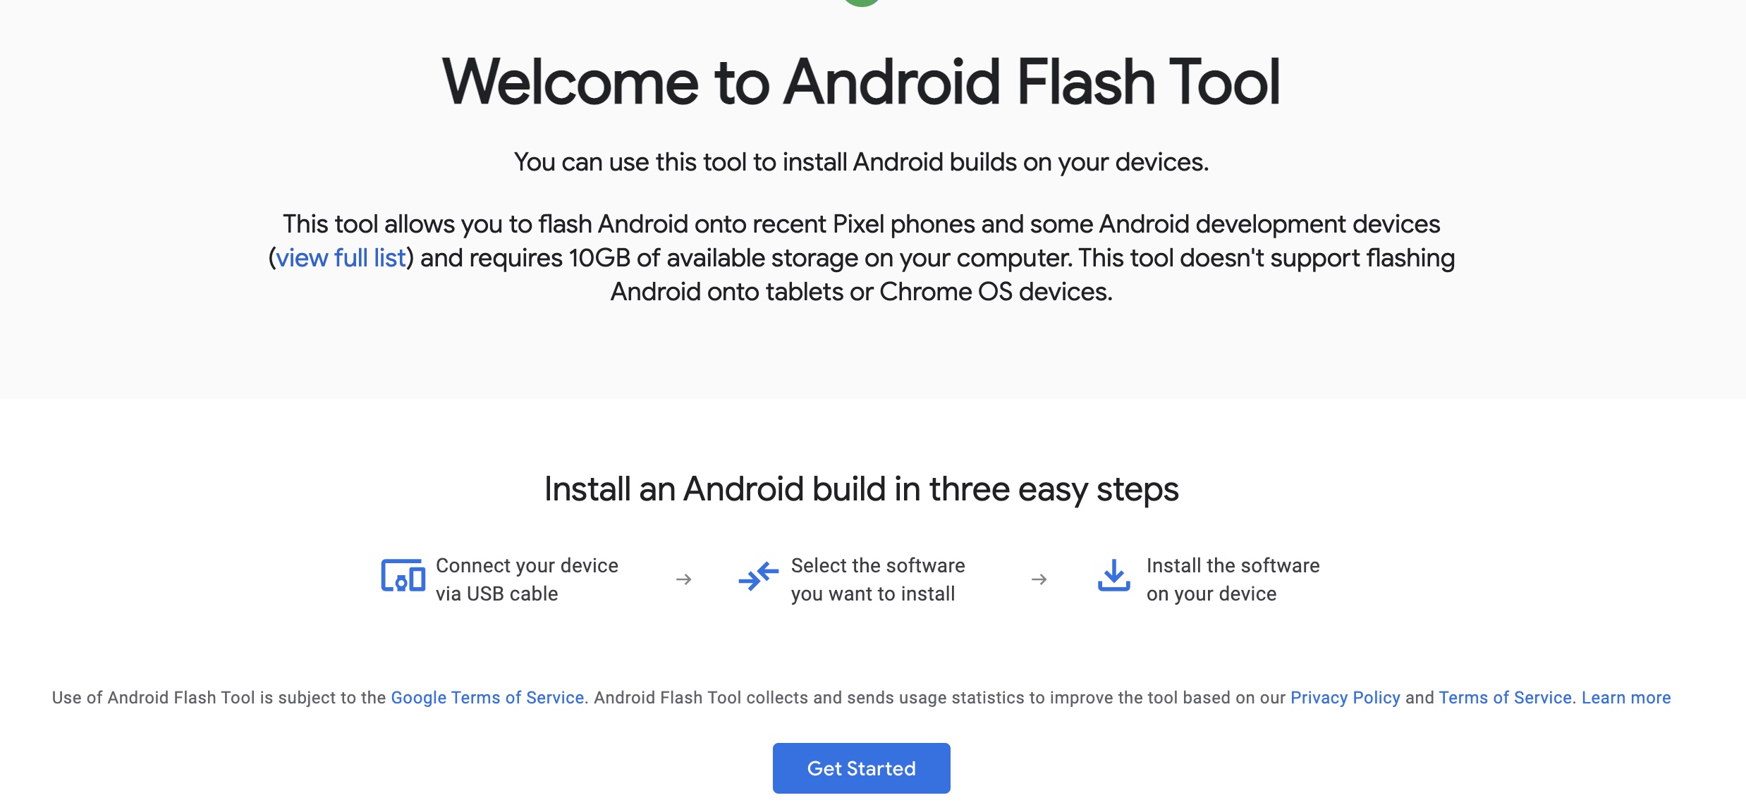
Task: Click the install Android builds subtitle sentence
Action: pyautogui.click(x=861, y=162)
